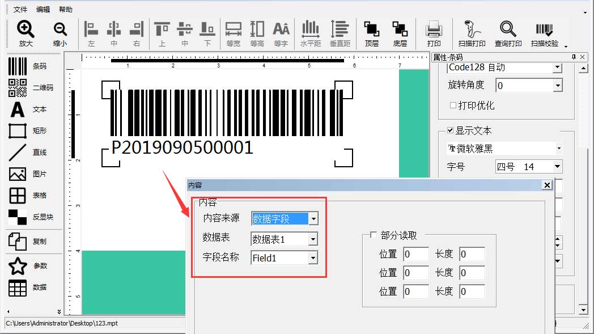
Task: Click the first 位置 input field
Action: [x=415, y=255]
